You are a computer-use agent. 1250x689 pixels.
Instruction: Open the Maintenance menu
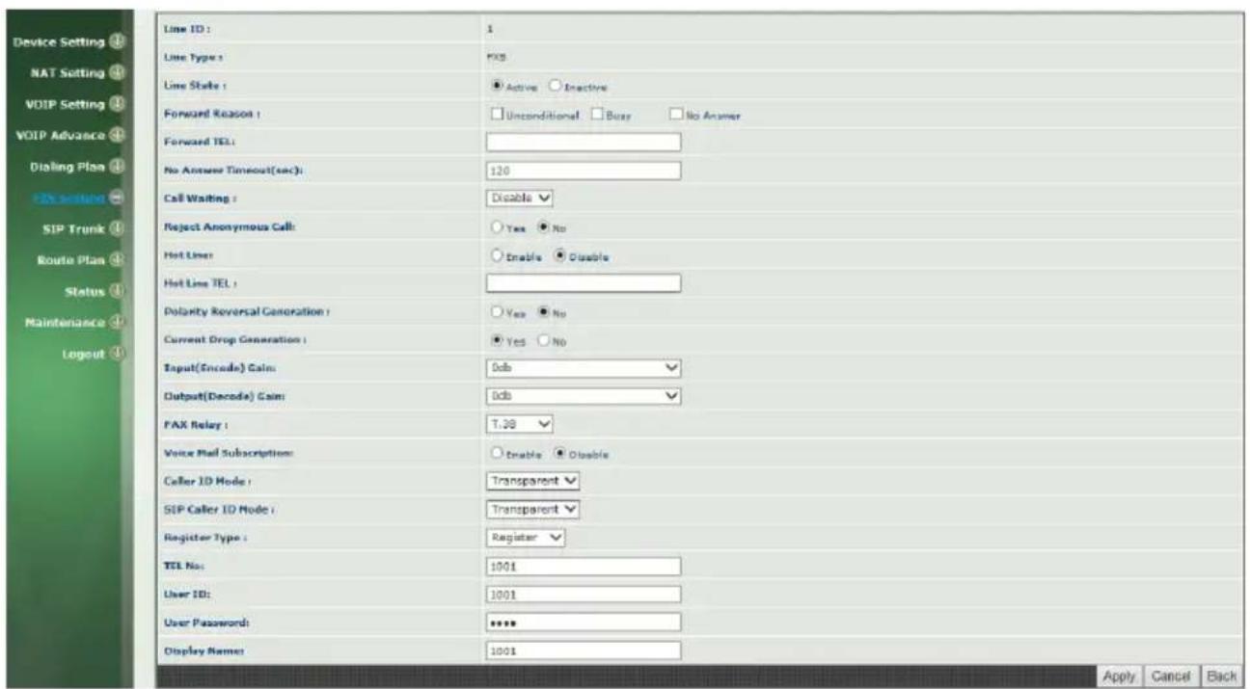[65, 322]
